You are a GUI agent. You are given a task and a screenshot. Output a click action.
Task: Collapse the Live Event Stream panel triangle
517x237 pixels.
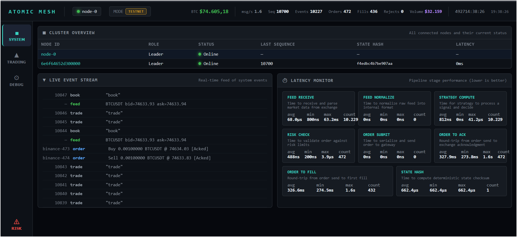click(44, 80)
